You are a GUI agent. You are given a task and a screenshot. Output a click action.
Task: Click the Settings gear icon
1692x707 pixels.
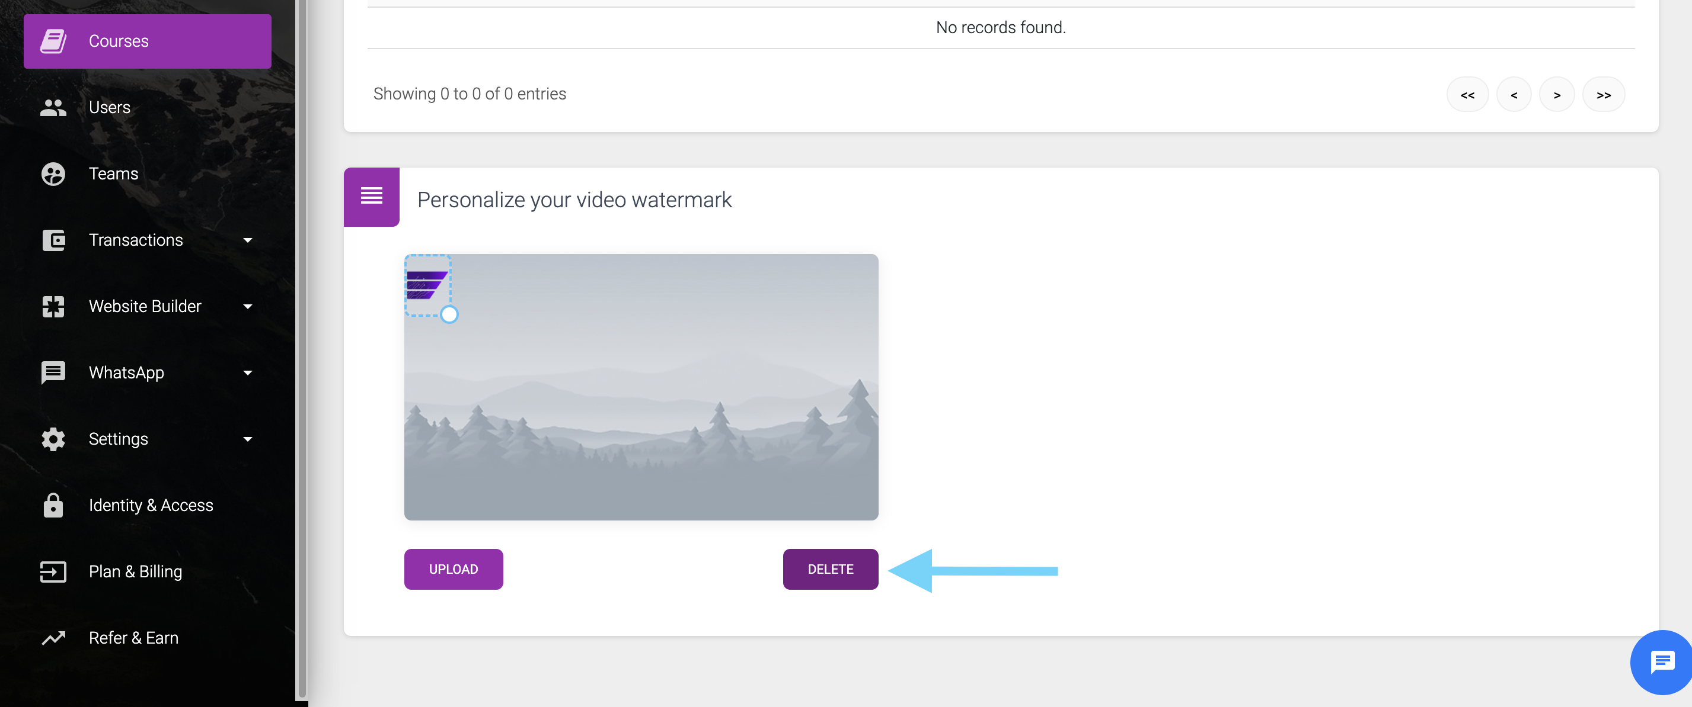tap(53, 439)
